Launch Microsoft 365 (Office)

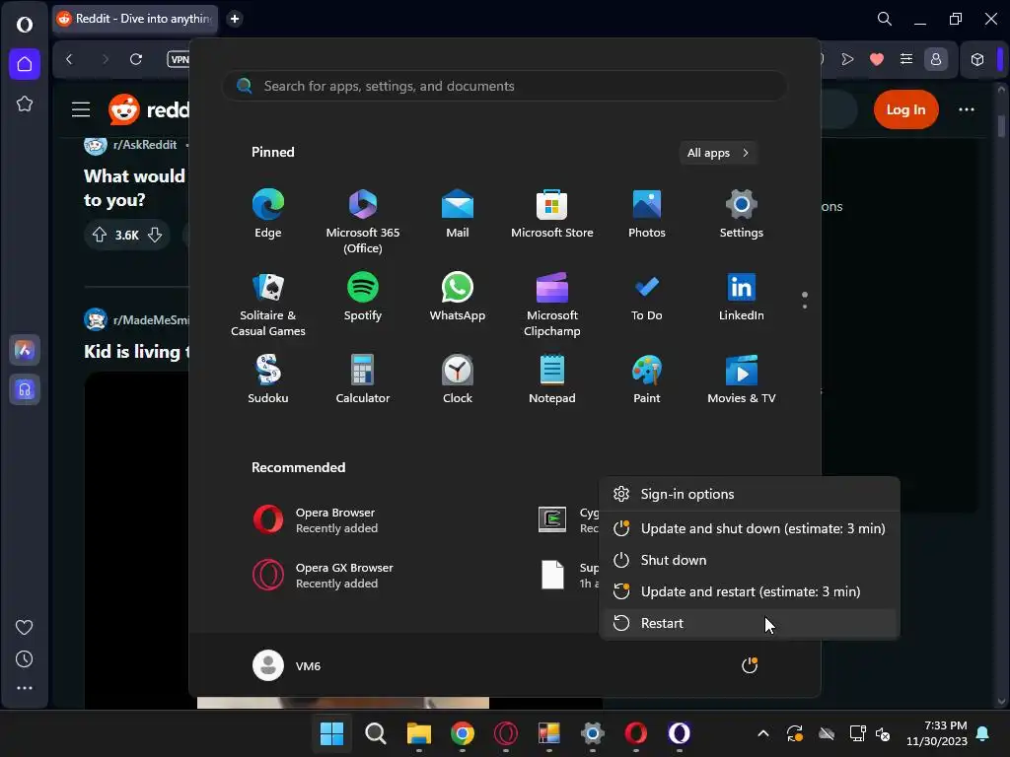pyautogui.click(x=363, y=222)
